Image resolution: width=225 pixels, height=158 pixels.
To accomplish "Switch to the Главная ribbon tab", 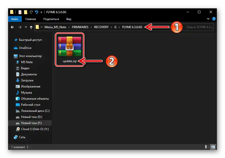I will coord(31,19).
